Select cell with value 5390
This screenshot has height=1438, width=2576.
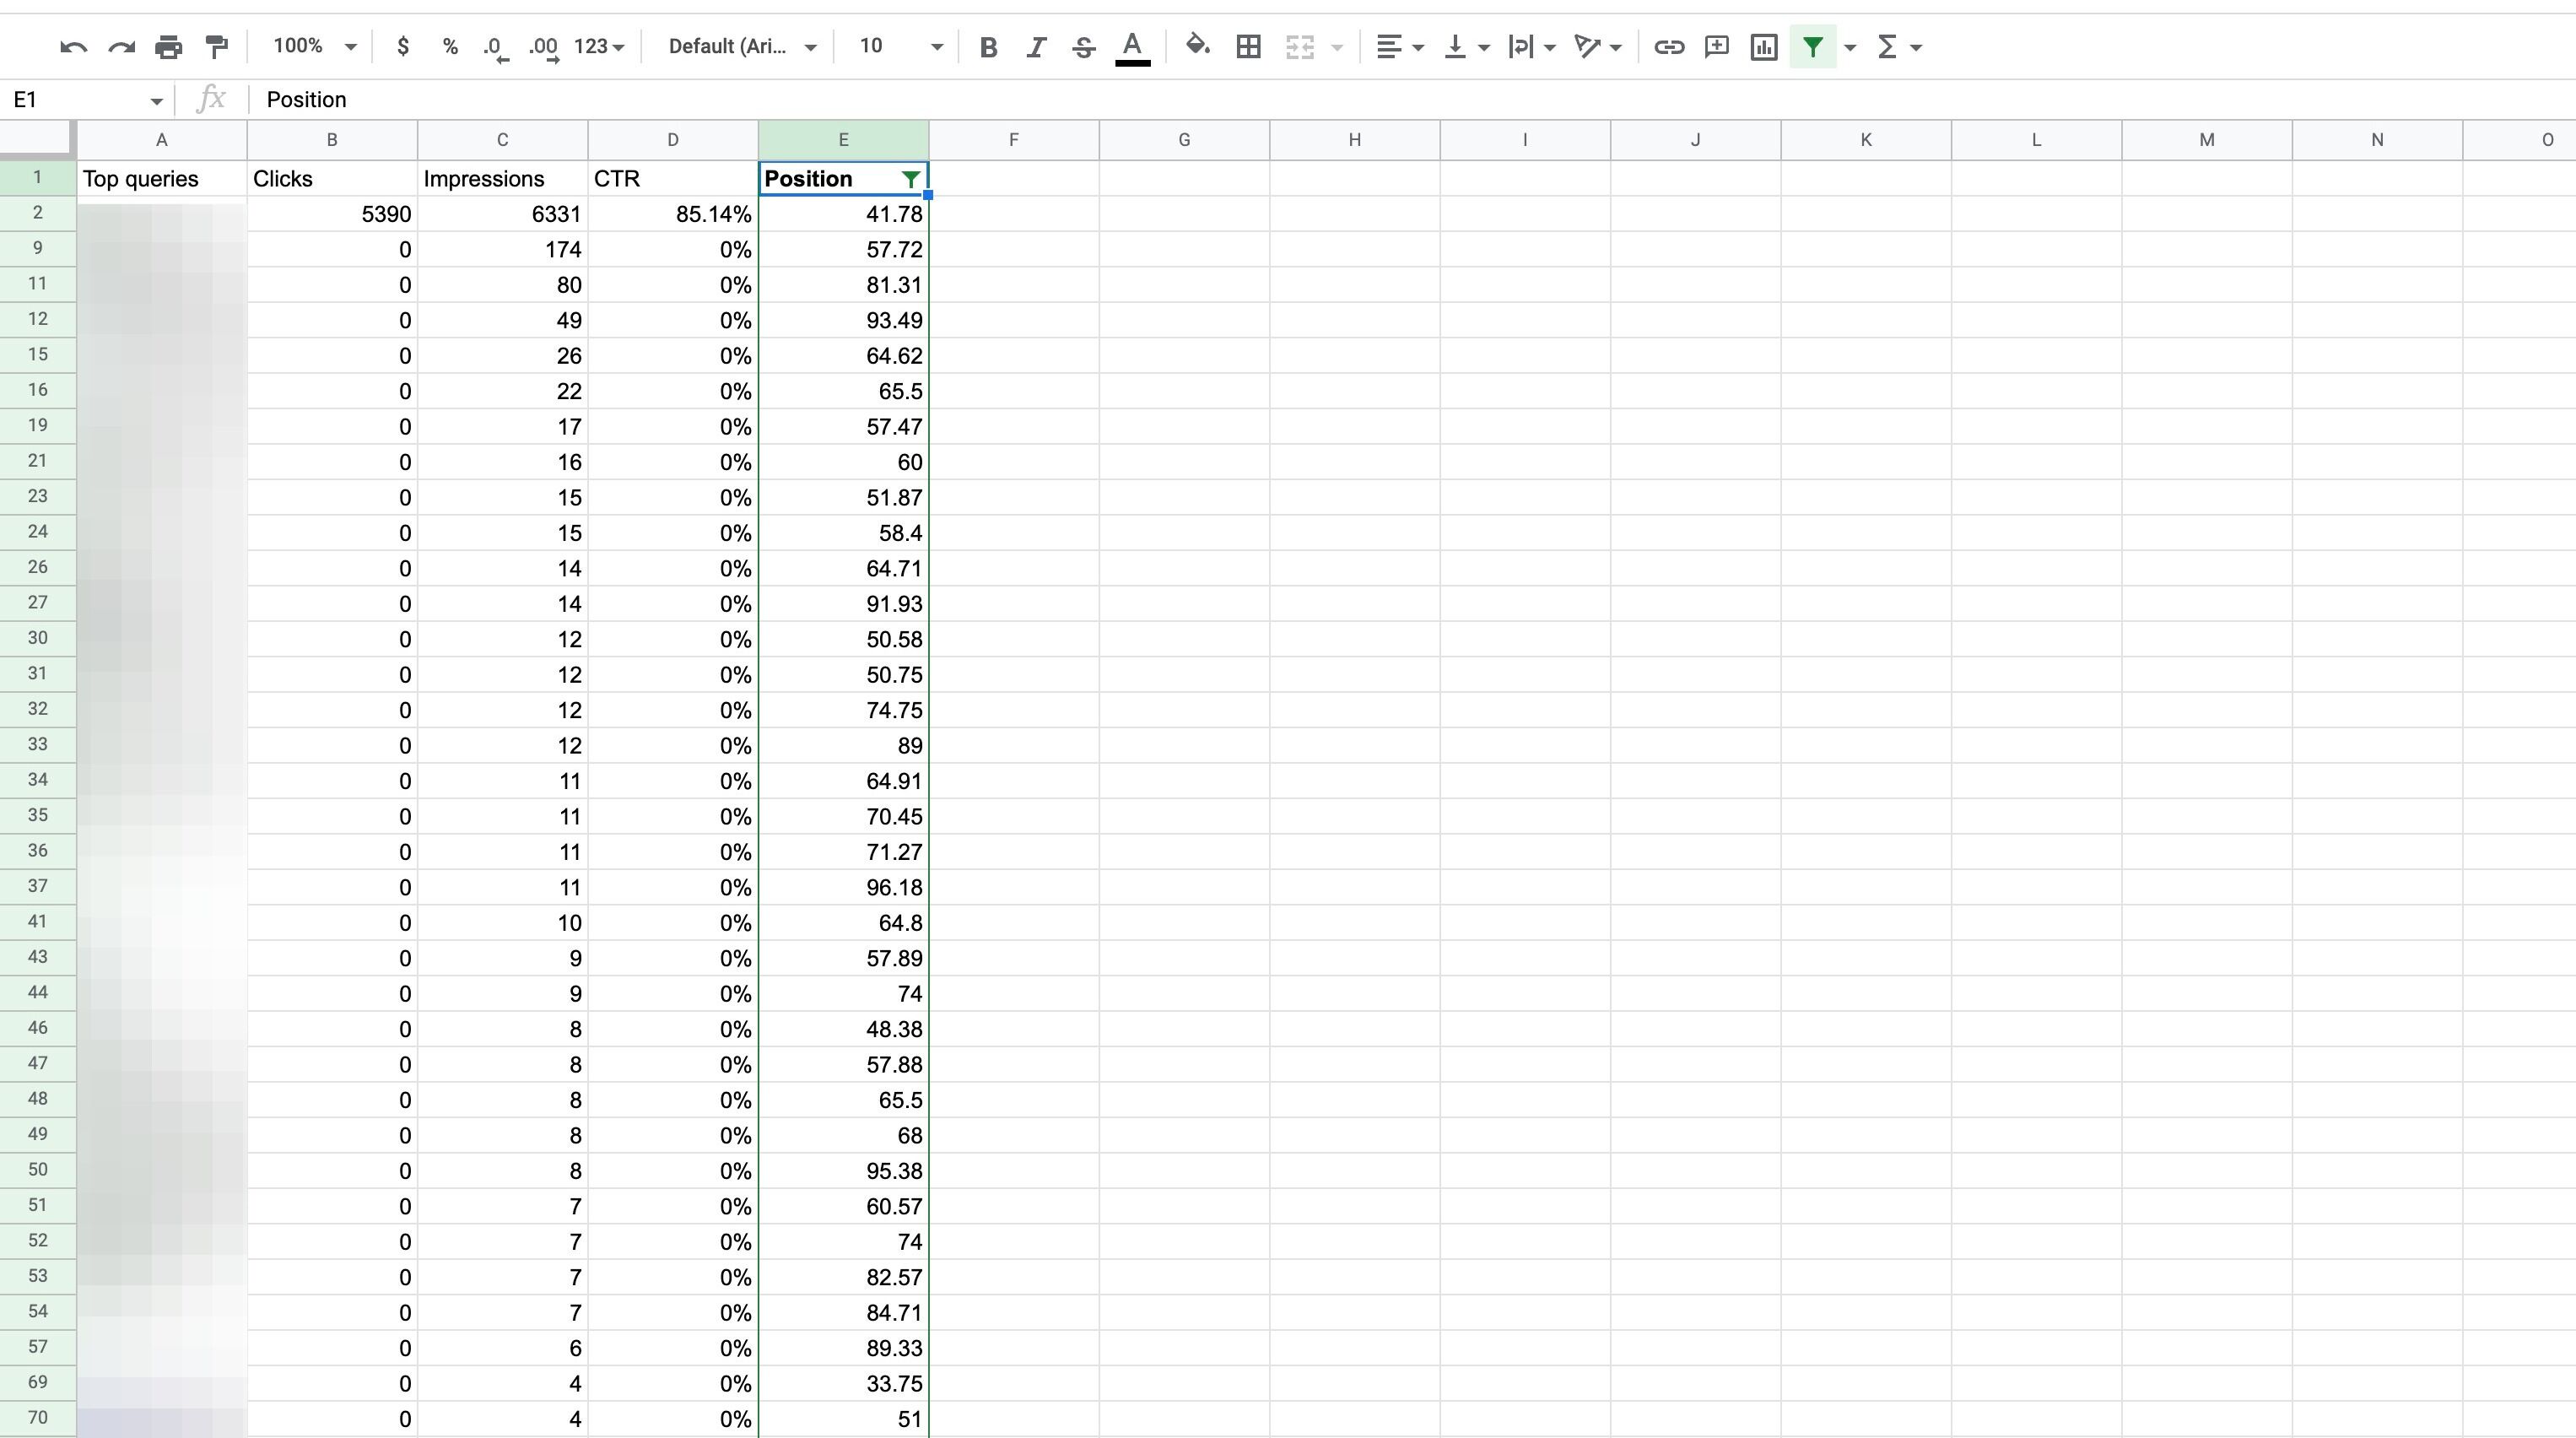(x=332, y=214)
